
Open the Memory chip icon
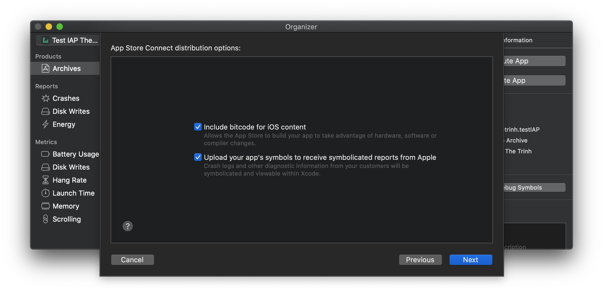point(46,206)
